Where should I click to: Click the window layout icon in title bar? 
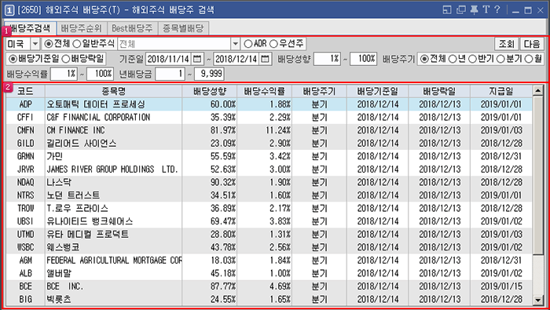[447, 9]
